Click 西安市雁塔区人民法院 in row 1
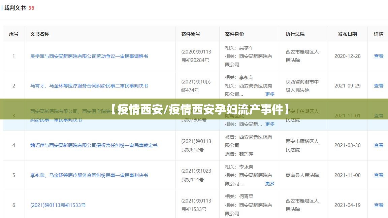Image resolution: width=388 pixels, height=218 pixels. pyautogui.click(x=302, y=56)
